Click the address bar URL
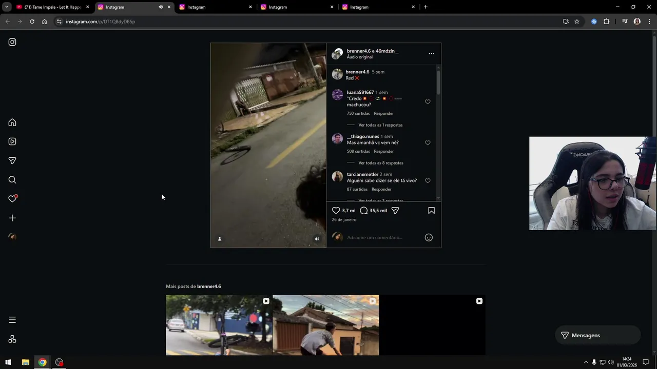 coord(101,22)
